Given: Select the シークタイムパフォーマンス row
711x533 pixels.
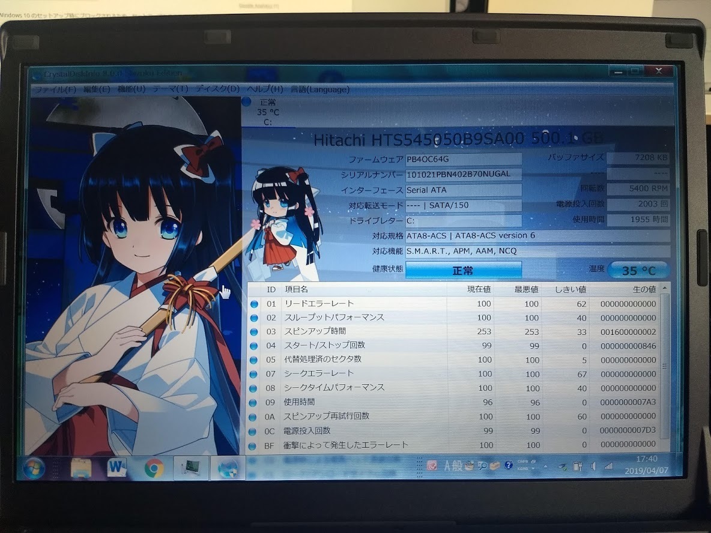Looking at the screenshot, I should [453, 388].
